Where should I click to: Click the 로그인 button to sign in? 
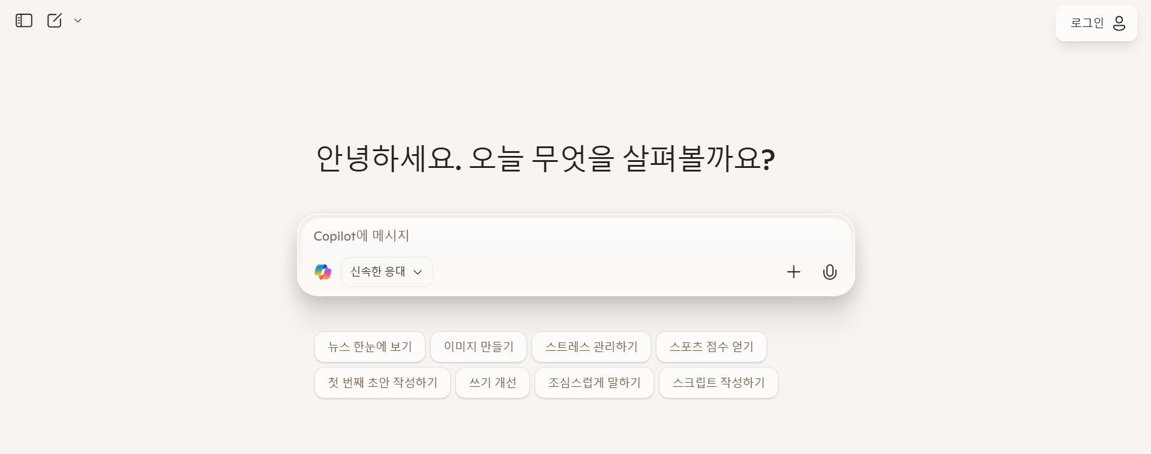click(1087, 22)
